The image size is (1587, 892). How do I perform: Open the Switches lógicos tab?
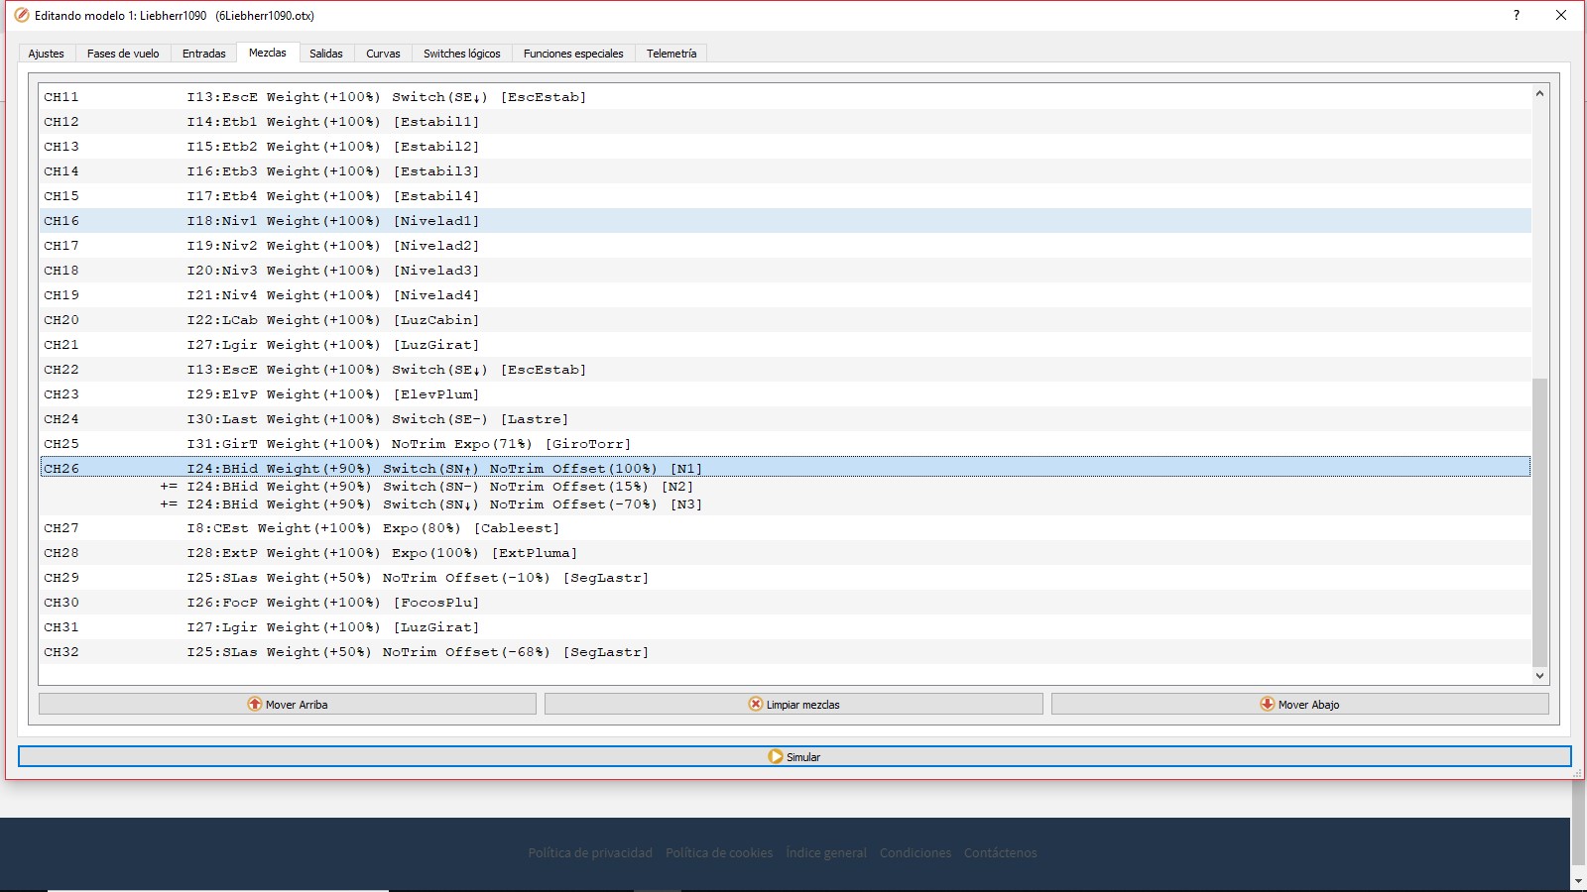(x=461, y=54)
